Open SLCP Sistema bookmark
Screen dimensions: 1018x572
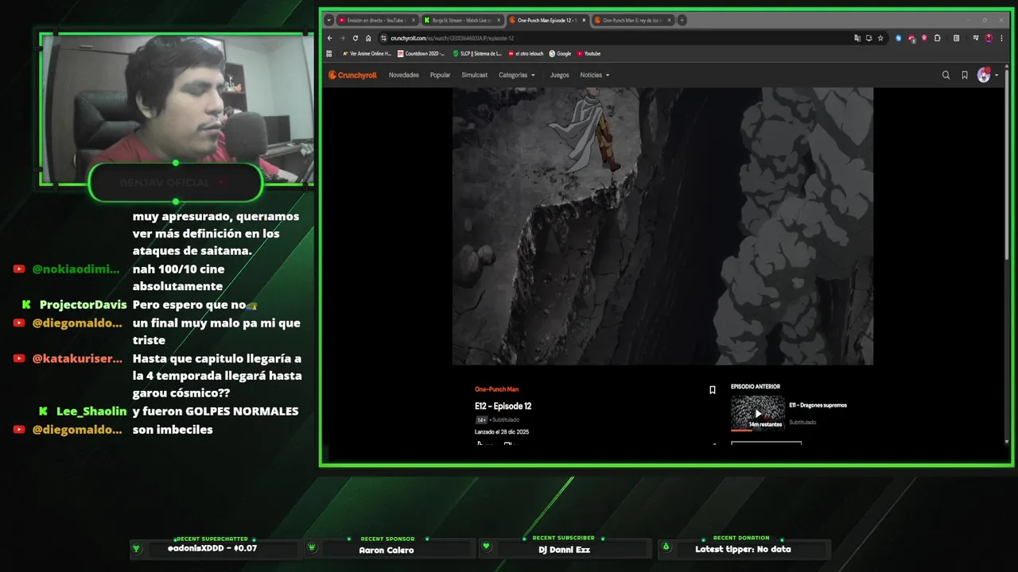pyautogui.click(x=476, y=54)
